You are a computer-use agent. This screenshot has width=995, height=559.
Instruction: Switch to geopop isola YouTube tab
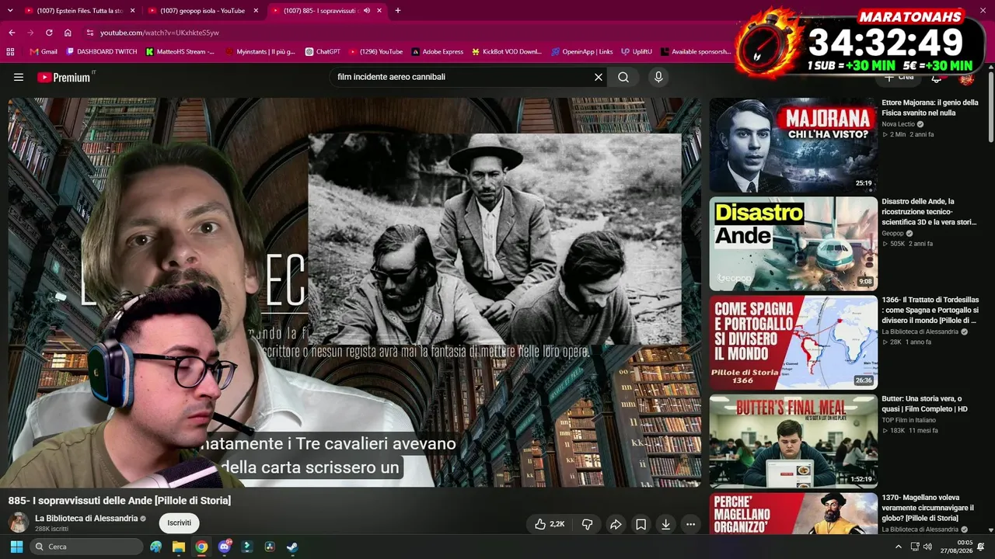point(202,11)
